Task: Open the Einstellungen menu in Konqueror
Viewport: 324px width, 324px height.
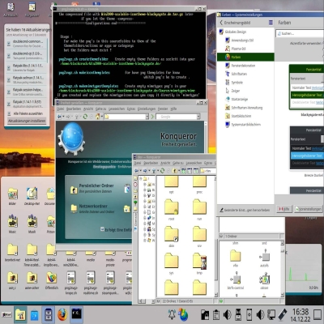Action: [147, 109]
